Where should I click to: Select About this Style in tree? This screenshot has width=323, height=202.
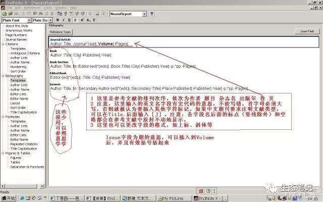17,26
